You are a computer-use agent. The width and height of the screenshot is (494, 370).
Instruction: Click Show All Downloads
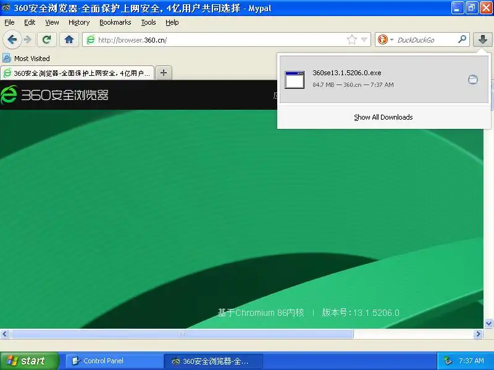point(383,117)
